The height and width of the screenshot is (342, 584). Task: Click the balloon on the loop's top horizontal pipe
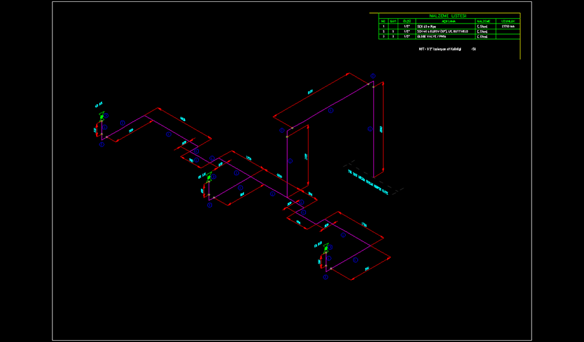(x=330, y=111)
